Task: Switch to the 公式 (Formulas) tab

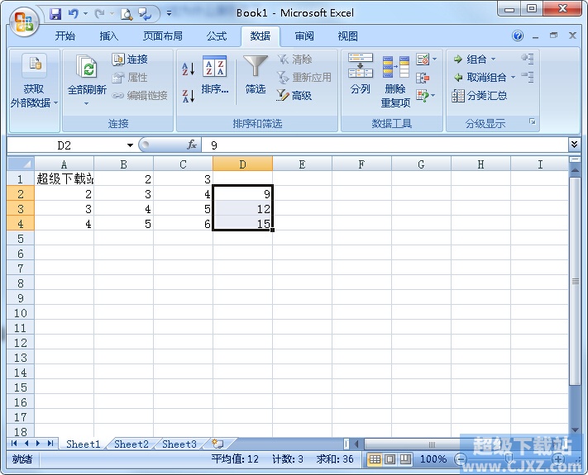Action: [217, 36]
